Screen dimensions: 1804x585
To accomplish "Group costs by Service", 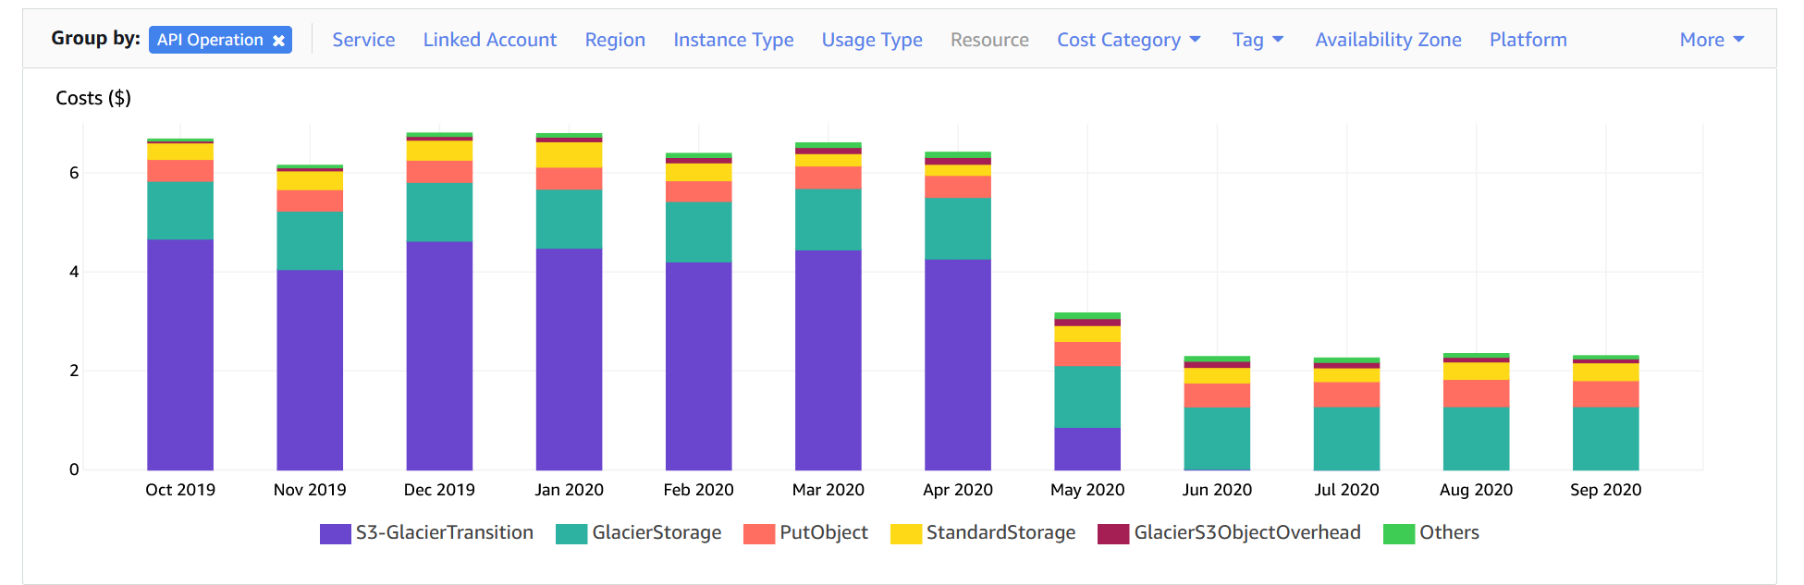I will (363, 40).
